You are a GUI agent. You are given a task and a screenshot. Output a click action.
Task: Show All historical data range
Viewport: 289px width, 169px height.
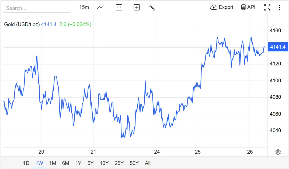click(x=148, y=163)
